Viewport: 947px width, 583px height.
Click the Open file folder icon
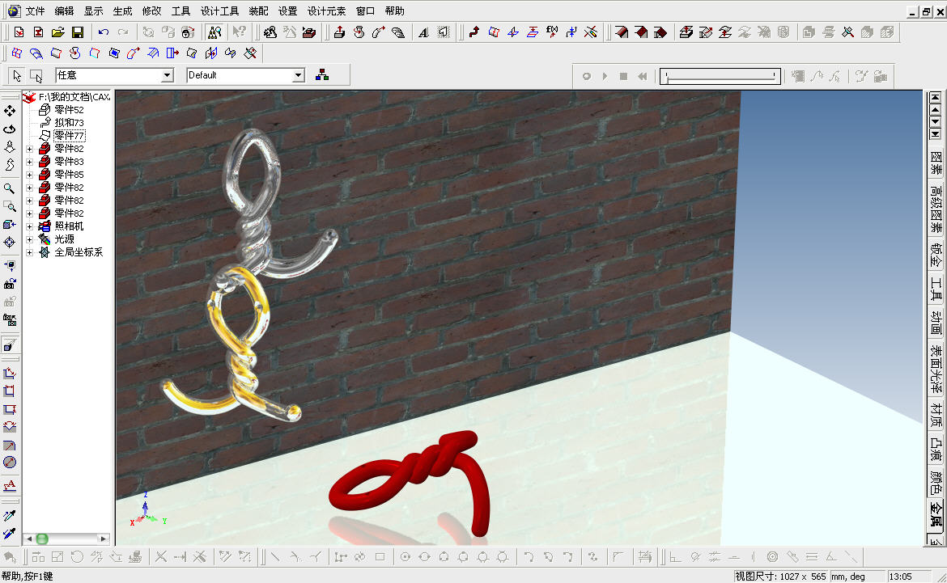[x=58, y=32]
